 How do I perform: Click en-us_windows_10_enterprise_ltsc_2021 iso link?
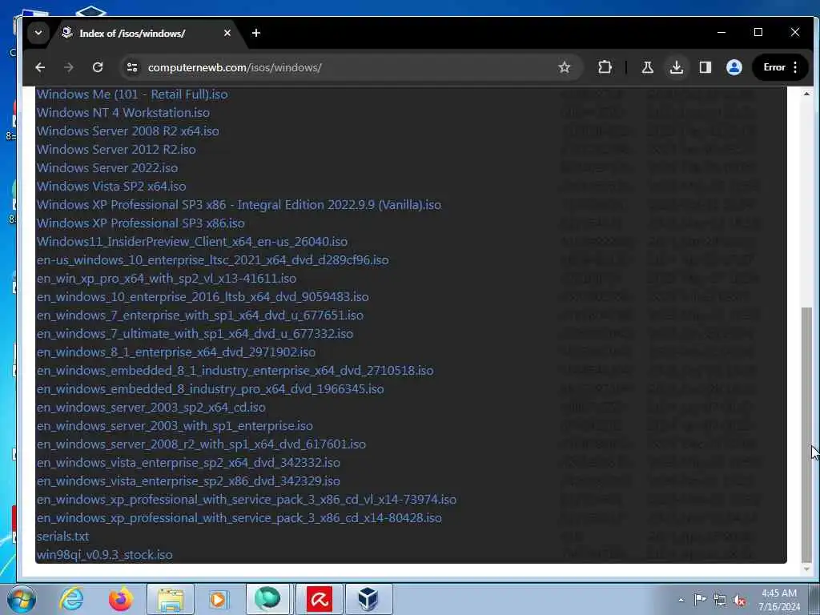click(212, 260)
